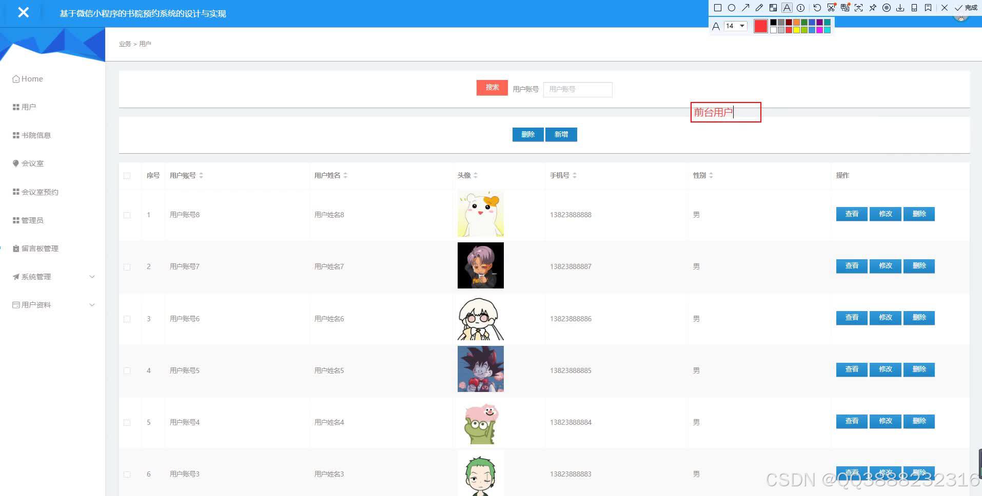The width and height of the screenshot is (982, 496).
Task: Expand the 用户资料 sidebar section
Action: click(51, 304)
